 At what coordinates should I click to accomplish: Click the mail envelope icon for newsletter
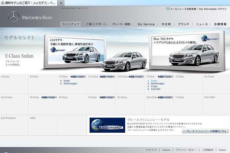click(x=168, y=9)
